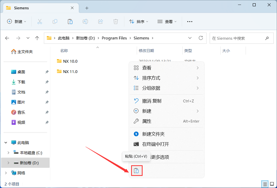Open the NX 11.0 folder

point(70,71)
